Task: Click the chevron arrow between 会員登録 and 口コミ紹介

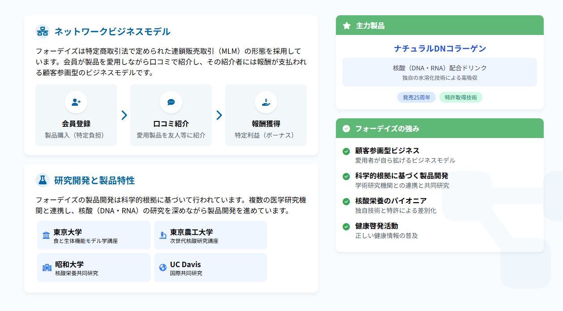Action: [x=124, y=115]
